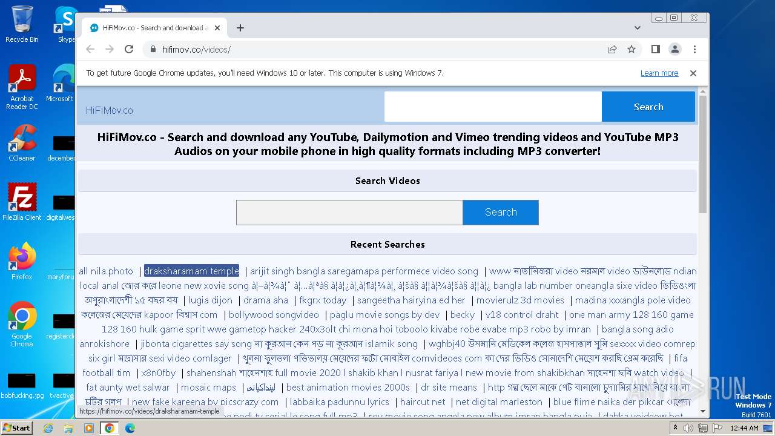The image size is (775, 436).
Task: Open 'sangeetha hairyina ed her' link
Action: [x=411, y=300]
